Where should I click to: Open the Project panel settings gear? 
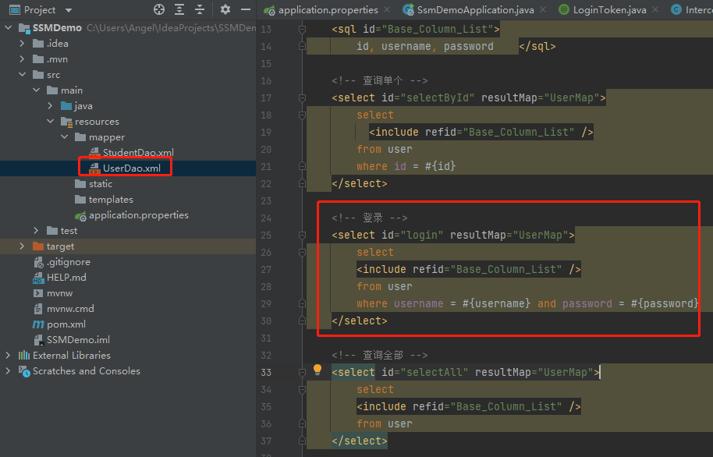click(224, 9)
